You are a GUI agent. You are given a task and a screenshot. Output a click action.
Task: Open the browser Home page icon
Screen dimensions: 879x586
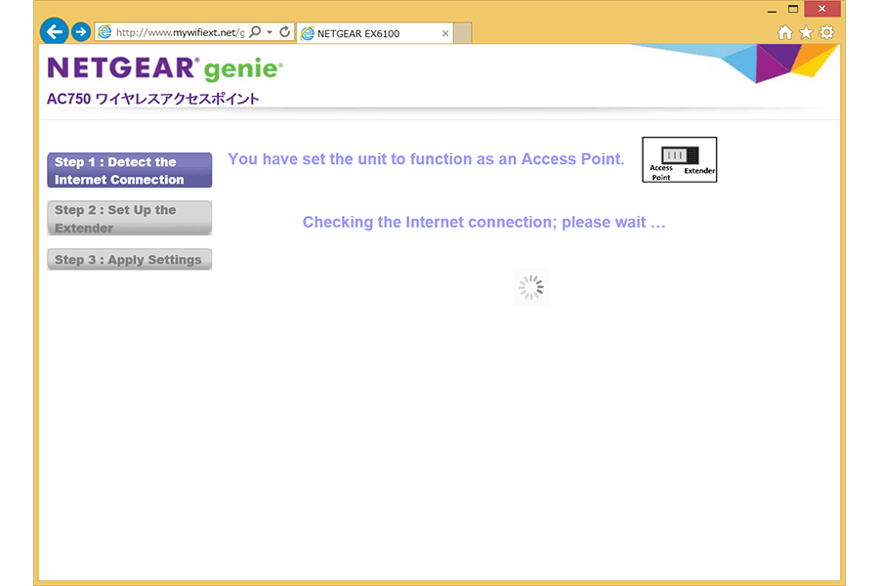point(785,33)
